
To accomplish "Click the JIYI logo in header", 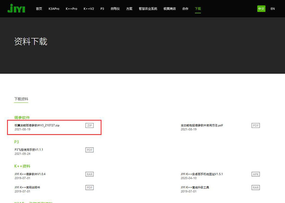I will click(x=16, y=9).
